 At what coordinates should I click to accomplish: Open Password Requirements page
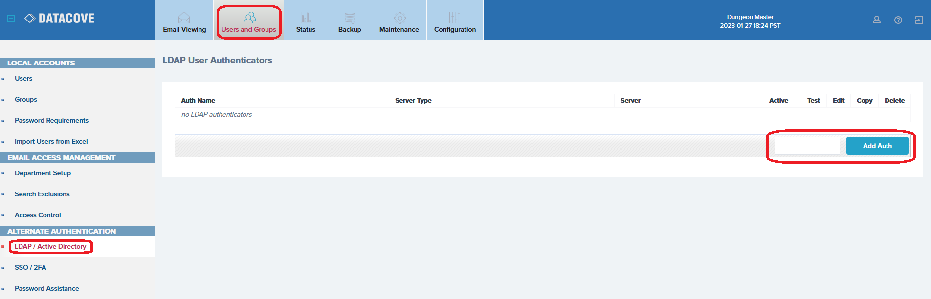point(51,120)
